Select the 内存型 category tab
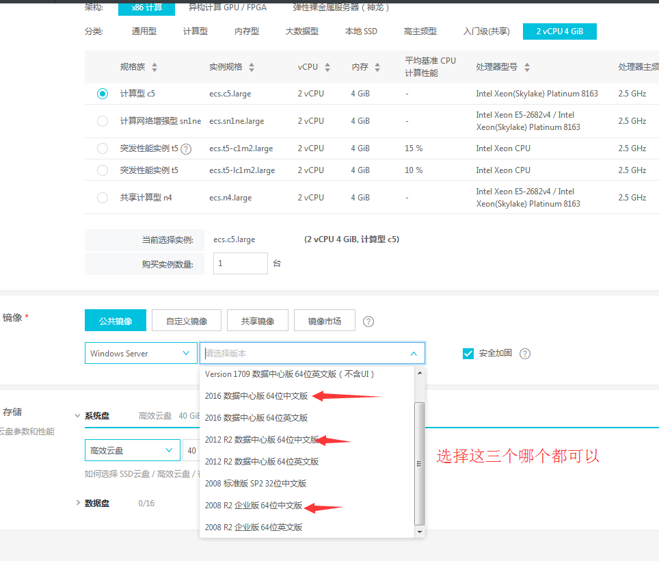 pyautogui.click(x=246, y=31)
